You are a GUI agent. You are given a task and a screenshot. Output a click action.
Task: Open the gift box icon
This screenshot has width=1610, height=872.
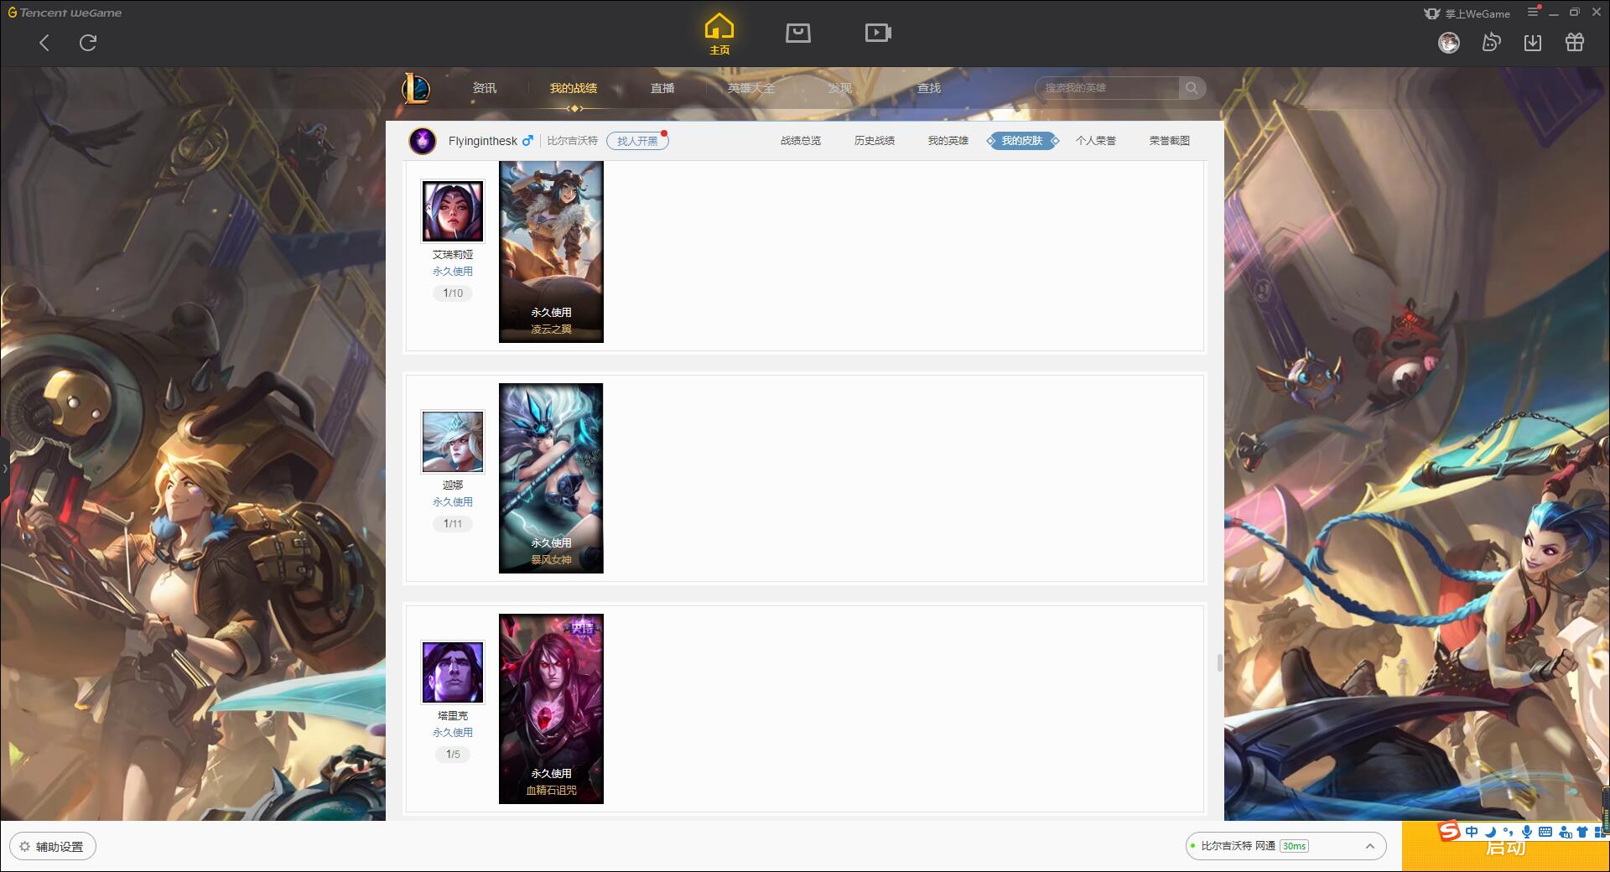[1575, 43]
